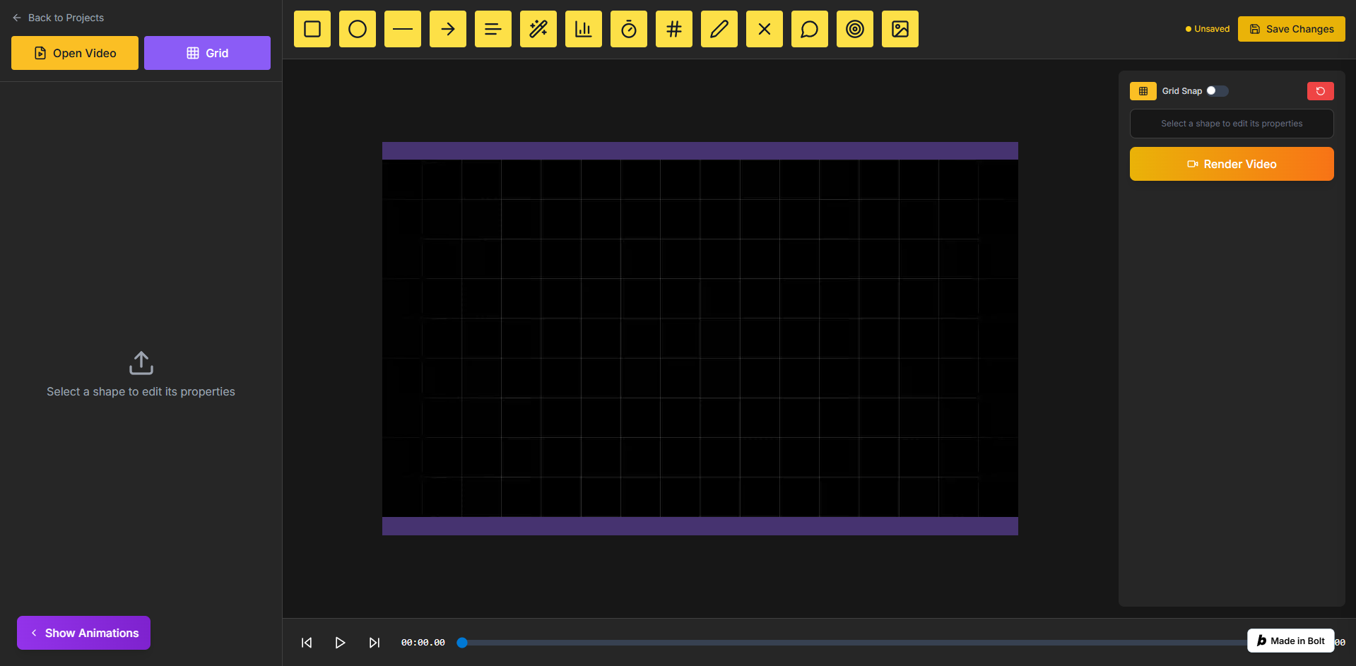Add a bar chart element

pos(584,29)
